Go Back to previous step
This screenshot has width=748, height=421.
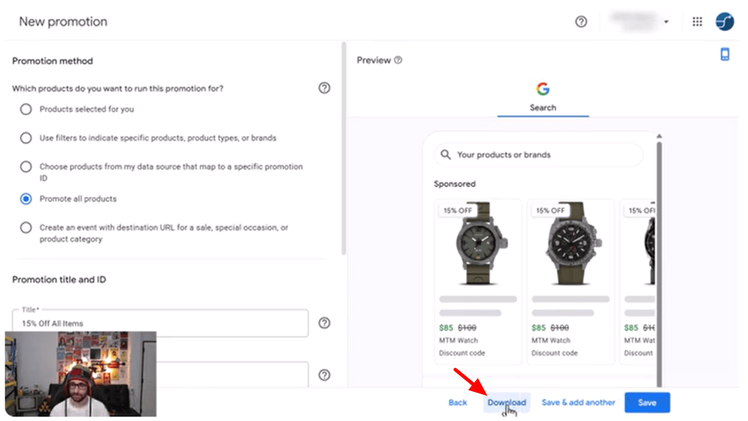click(458, 402)
